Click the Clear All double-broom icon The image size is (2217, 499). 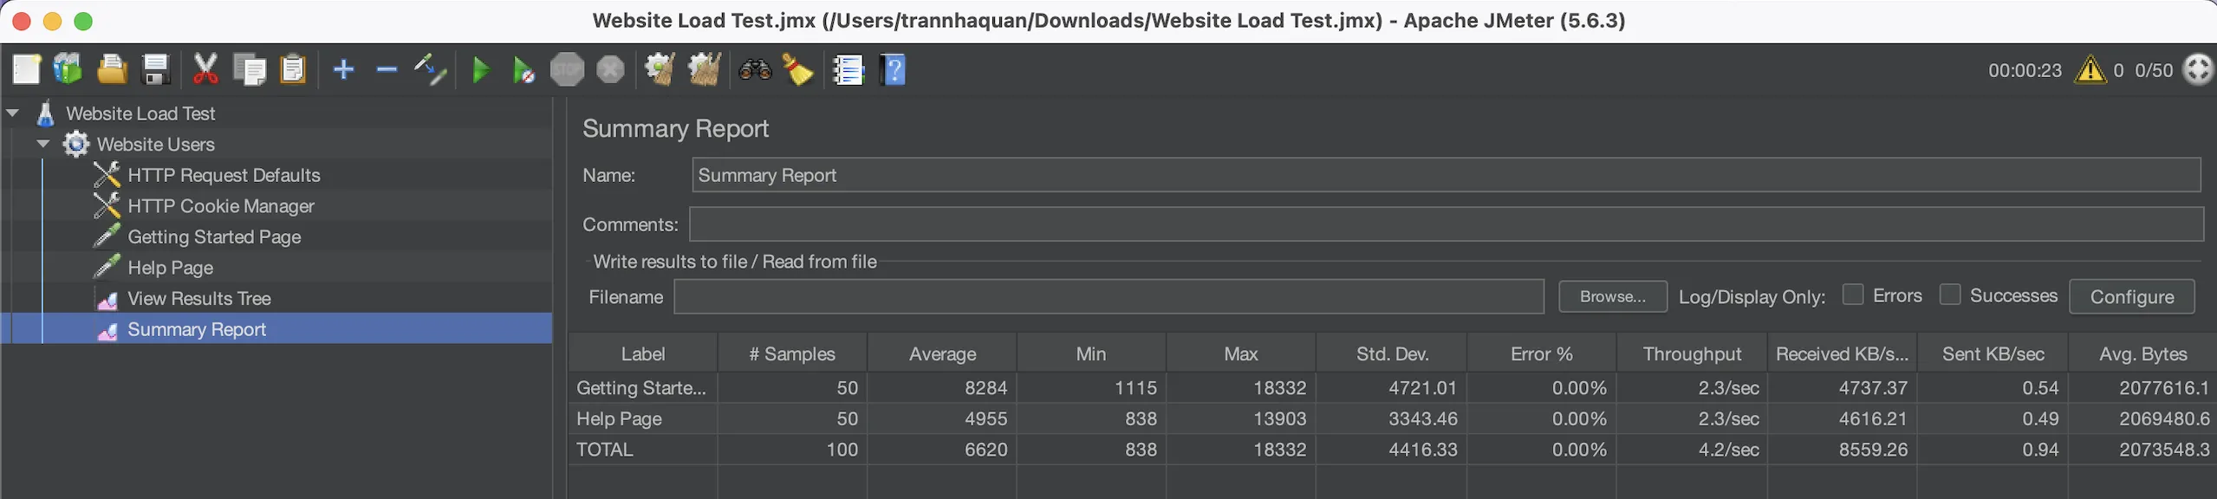[x=705, y=70]
